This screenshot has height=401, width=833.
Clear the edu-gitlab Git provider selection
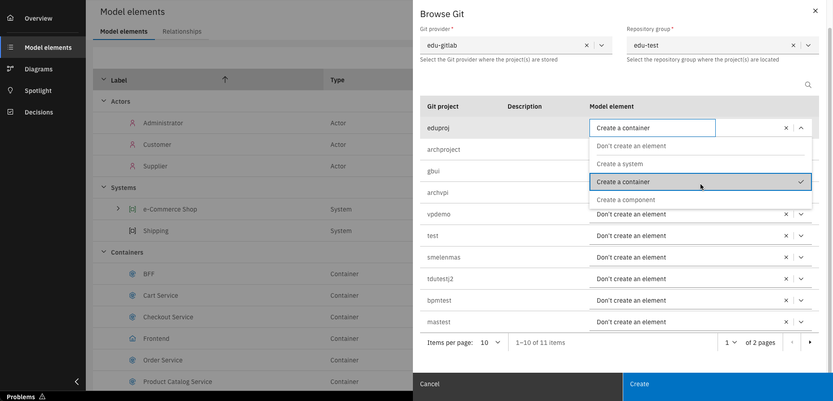(586, 45)
